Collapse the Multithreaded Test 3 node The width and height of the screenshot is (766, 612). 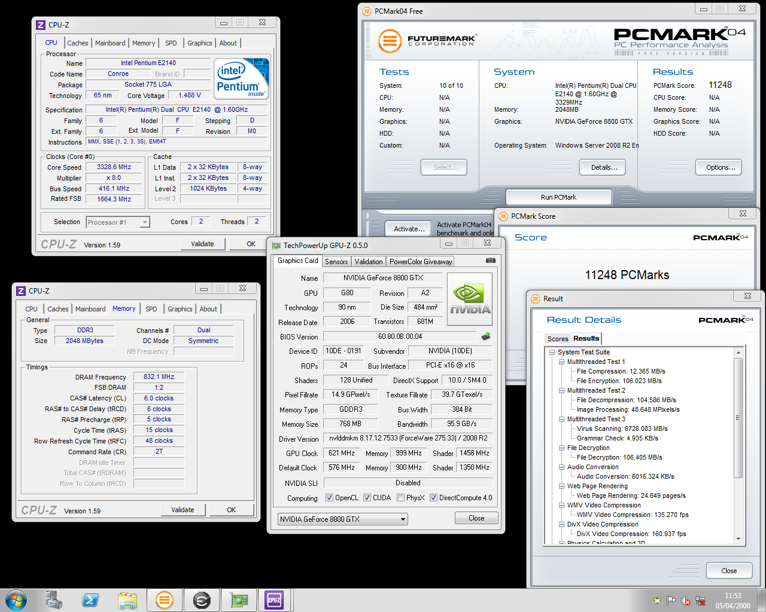click(562, 420)
